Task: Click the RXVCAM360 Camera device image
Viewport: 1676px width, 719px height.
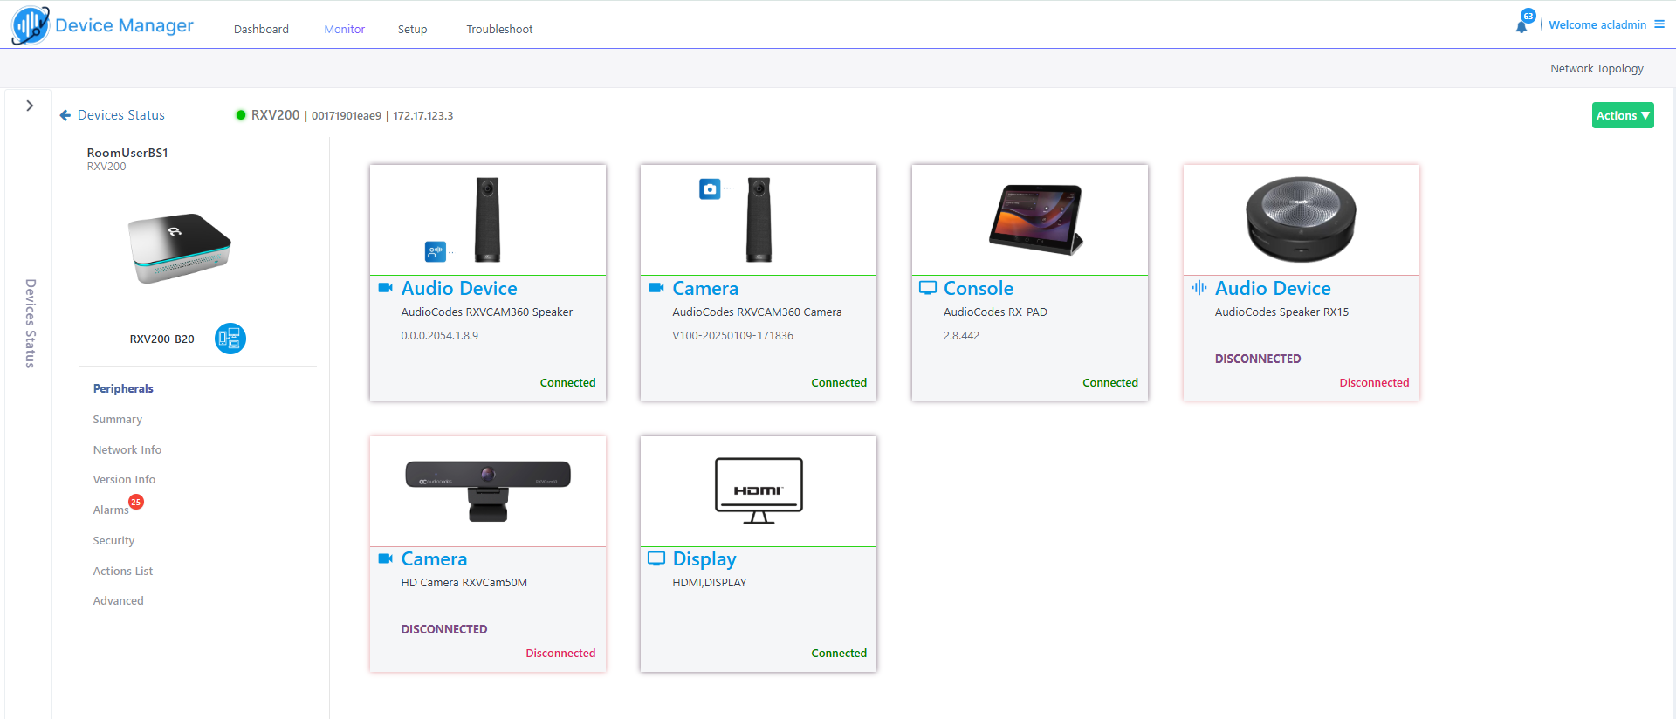Action: pos(759,220)
